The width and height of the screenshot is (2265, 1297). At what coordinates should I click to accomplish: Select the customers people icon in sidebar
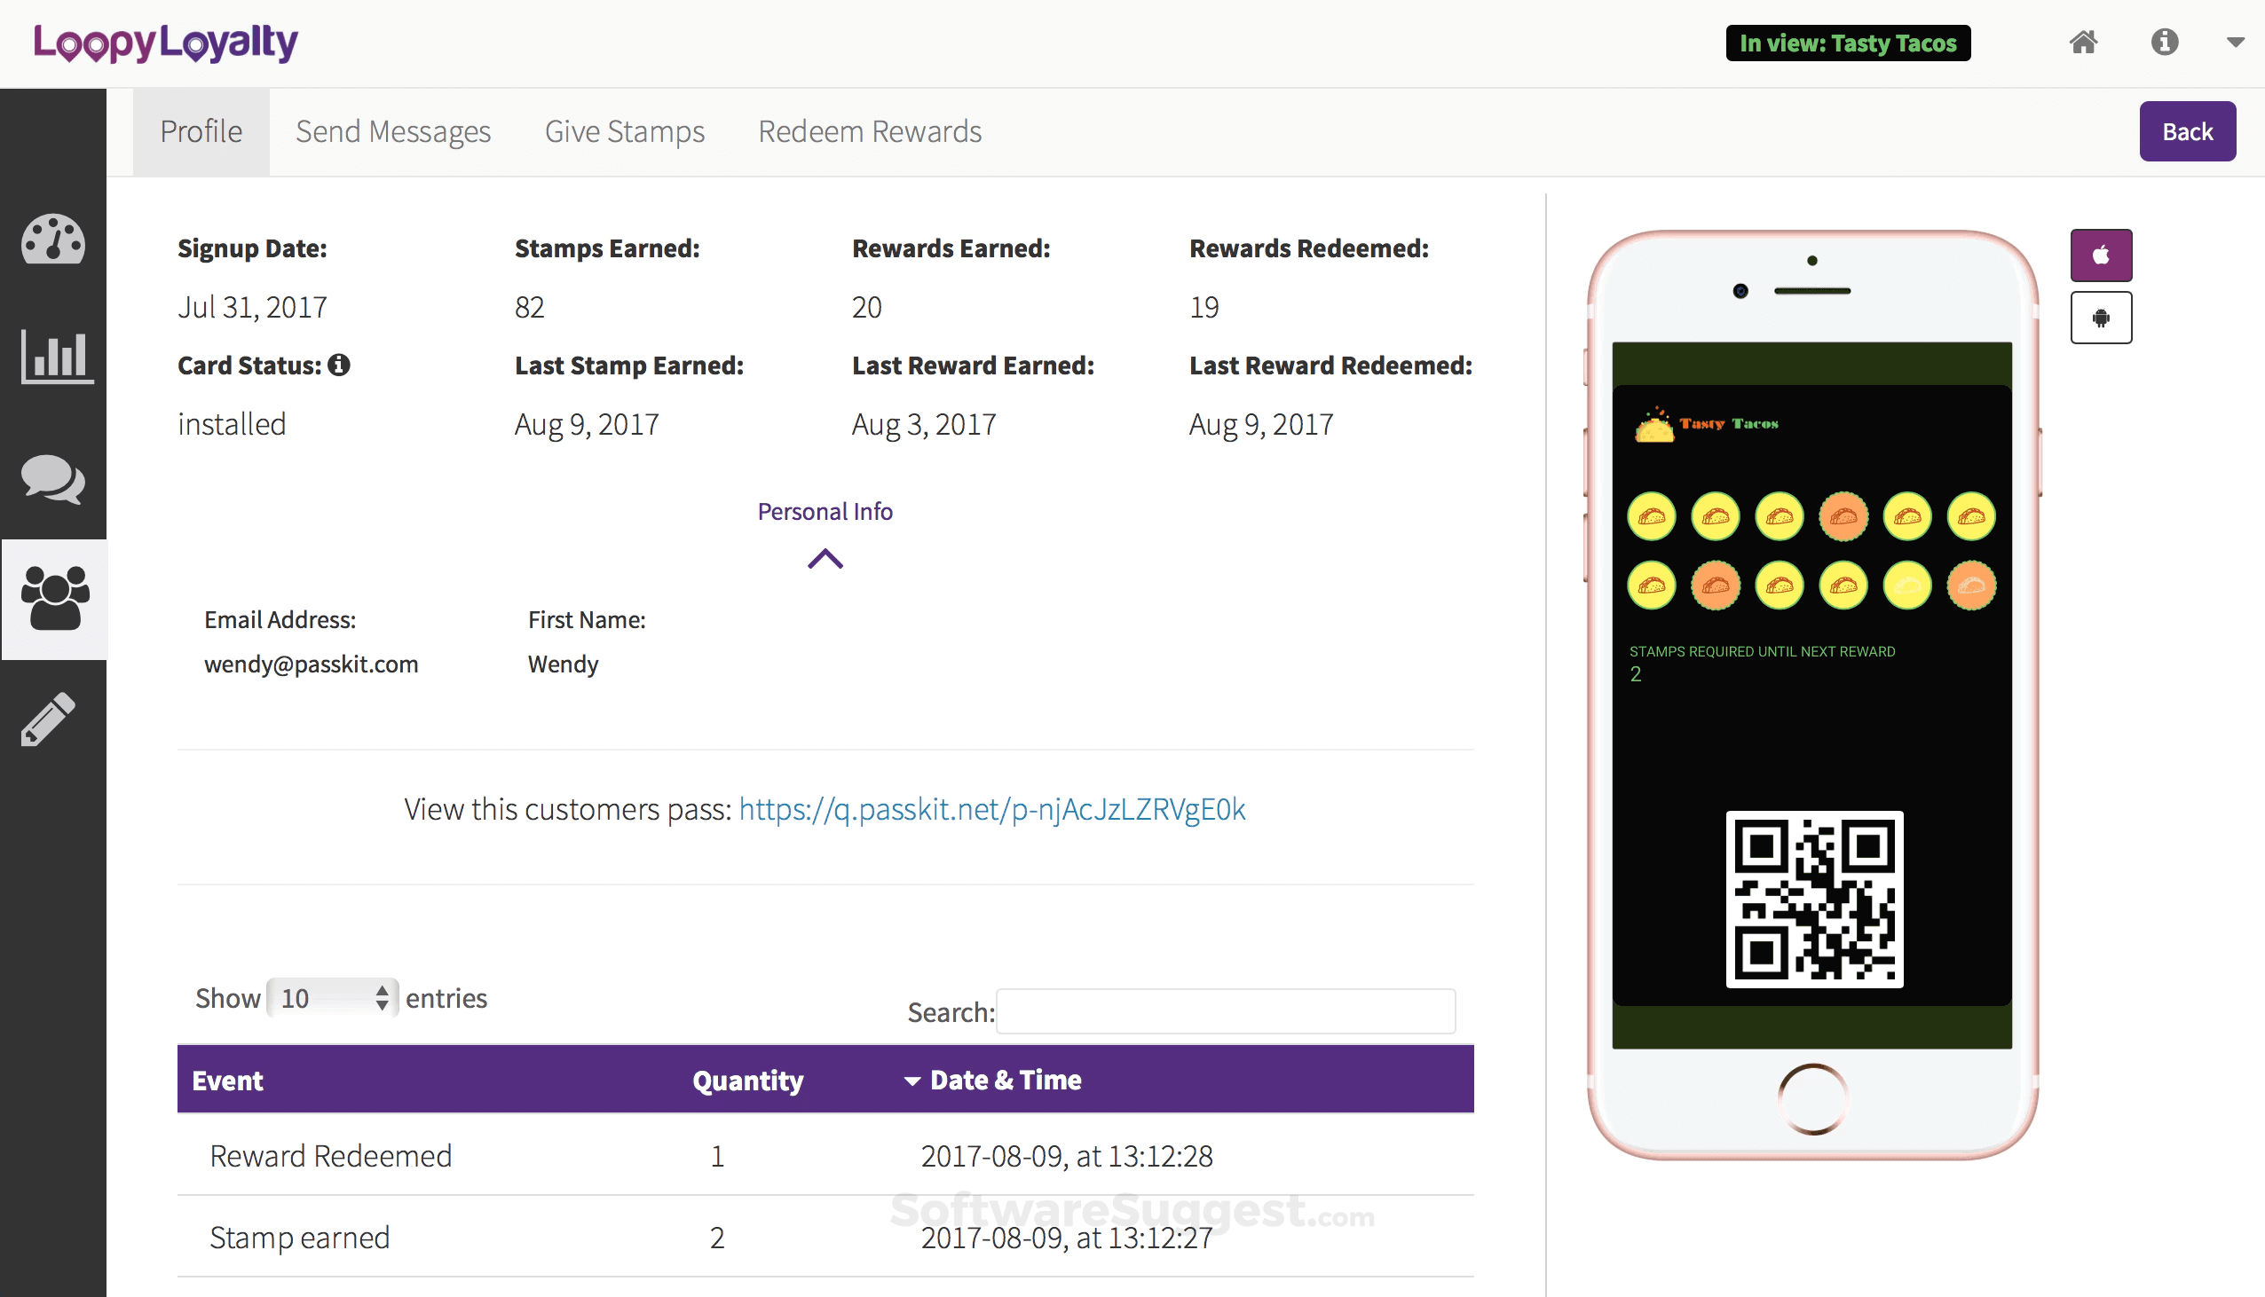(53, 599)
